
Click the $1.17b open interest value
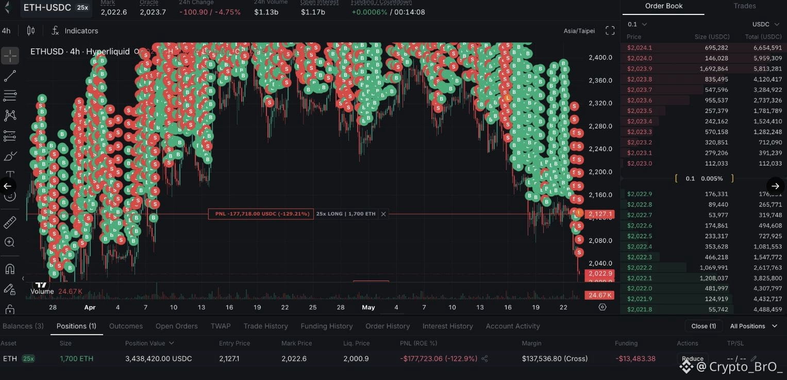point(313,12)
